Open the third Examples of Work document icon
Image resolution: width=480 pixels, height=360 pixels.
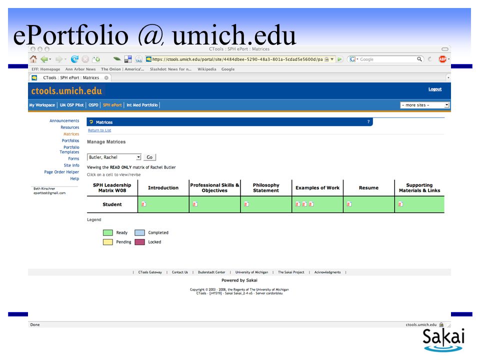pos(311,204)
